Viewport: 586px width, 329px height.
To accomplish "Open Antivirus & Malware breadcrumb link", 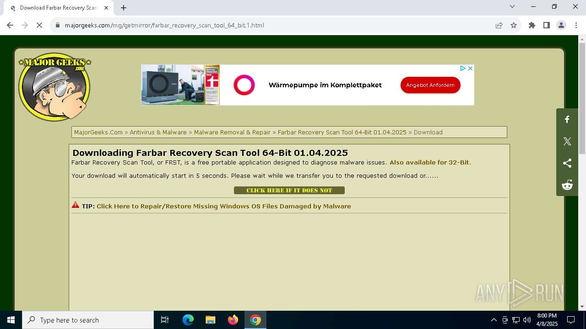I will 158,132.
